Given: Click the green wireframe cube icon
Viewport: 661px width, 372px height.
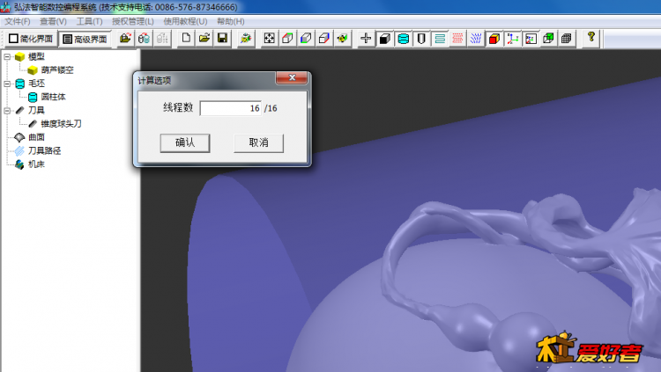Looking at the screenshot, I should (x=548, y=39).
